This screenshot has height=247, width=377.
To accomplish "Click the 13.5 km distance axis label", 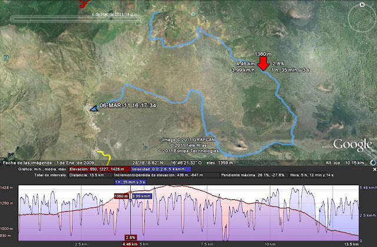I will (351, 244).
